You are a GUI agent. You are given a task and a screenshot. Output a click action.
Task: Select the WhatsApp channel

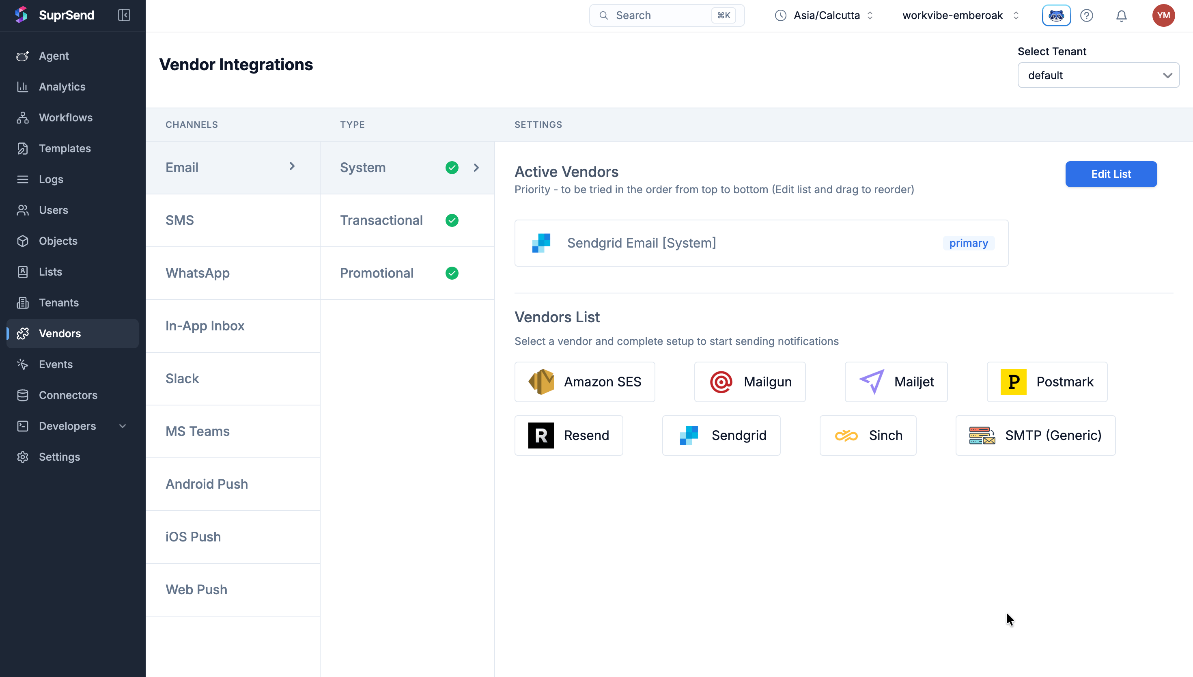[x=233, y=273]
